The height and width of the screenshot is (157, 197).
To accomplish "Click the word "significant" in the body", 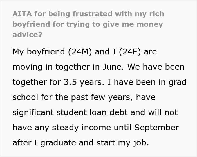I will click(33, 113).
